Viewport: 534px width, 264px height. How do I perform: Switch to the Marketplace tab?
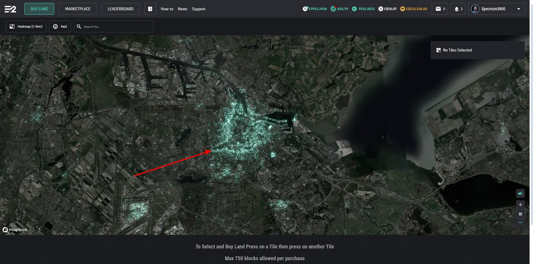[x=78, y=9]
